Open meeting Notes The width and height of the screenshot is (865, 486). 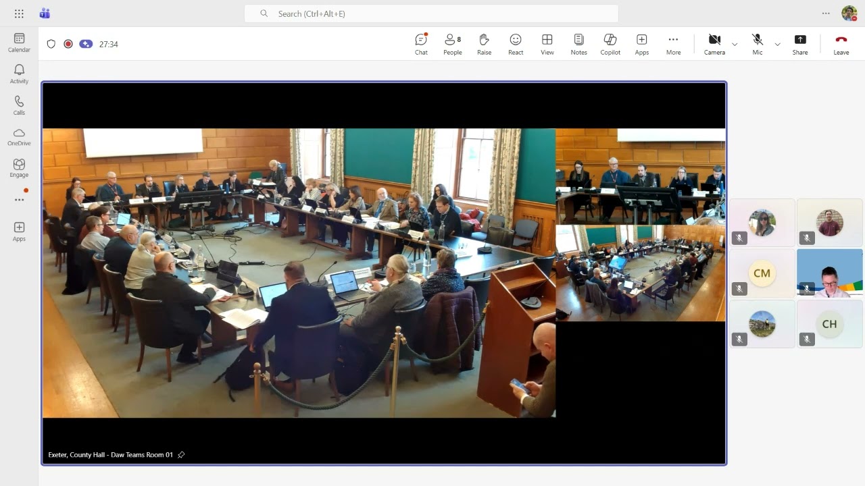[x=578, y=44]
